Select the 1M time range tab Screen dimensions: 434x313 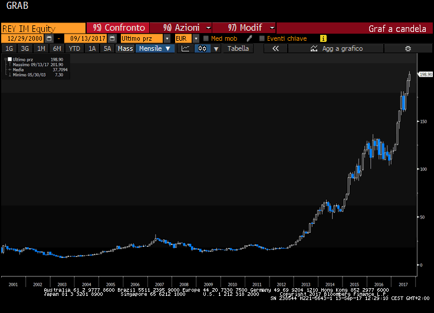[41, 48]
